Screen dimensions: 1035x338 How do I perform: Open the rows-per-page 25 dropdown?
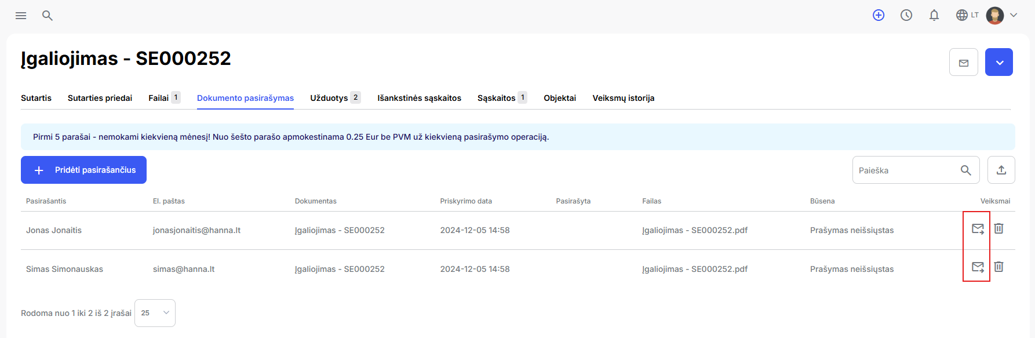155,313
